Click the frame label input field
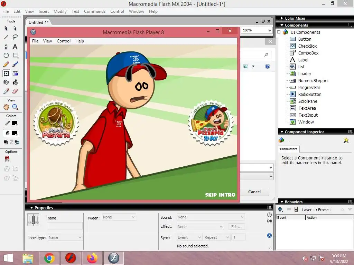 pyautogui.click(x=65, y=226)
